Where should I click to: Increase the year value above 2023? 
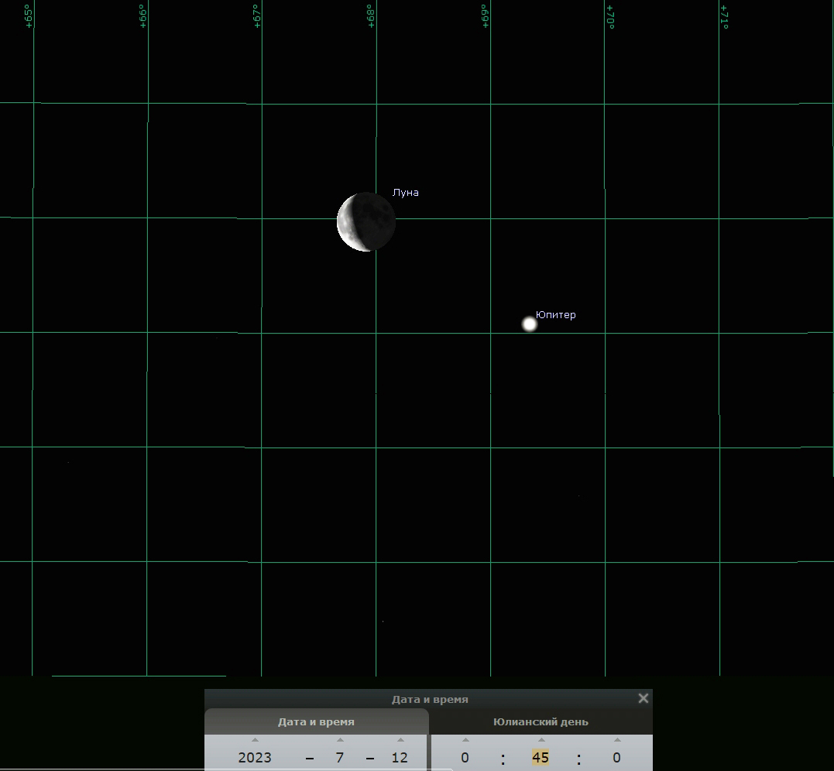click(x=255, y=739)
